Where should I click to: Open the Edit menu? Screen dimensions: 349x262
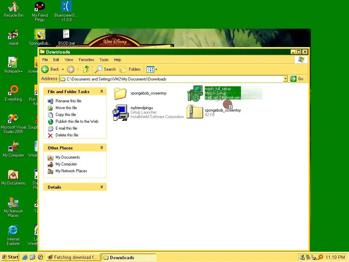tap(56, 60)
